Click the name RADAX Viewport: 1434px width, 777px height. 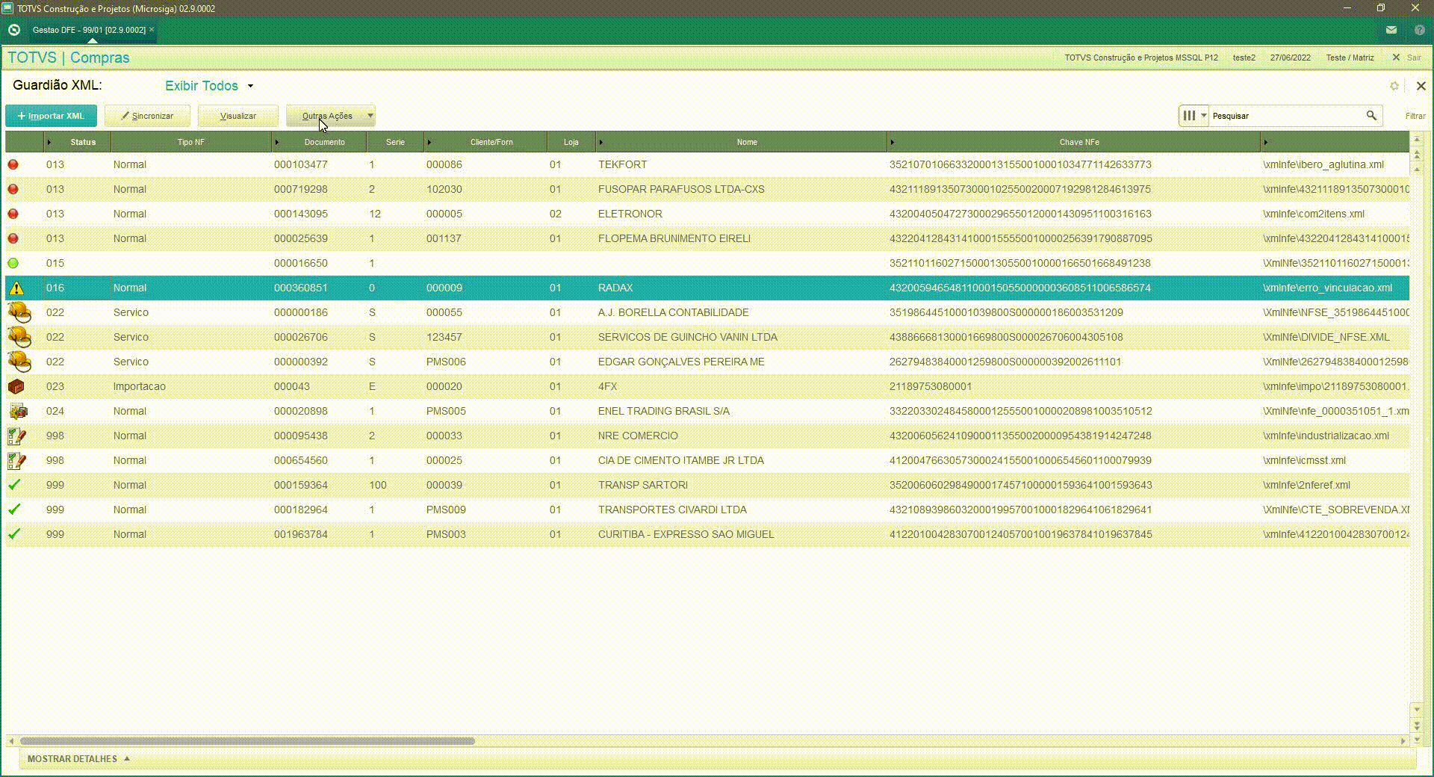pyautogui.click(x=615, y=288)
